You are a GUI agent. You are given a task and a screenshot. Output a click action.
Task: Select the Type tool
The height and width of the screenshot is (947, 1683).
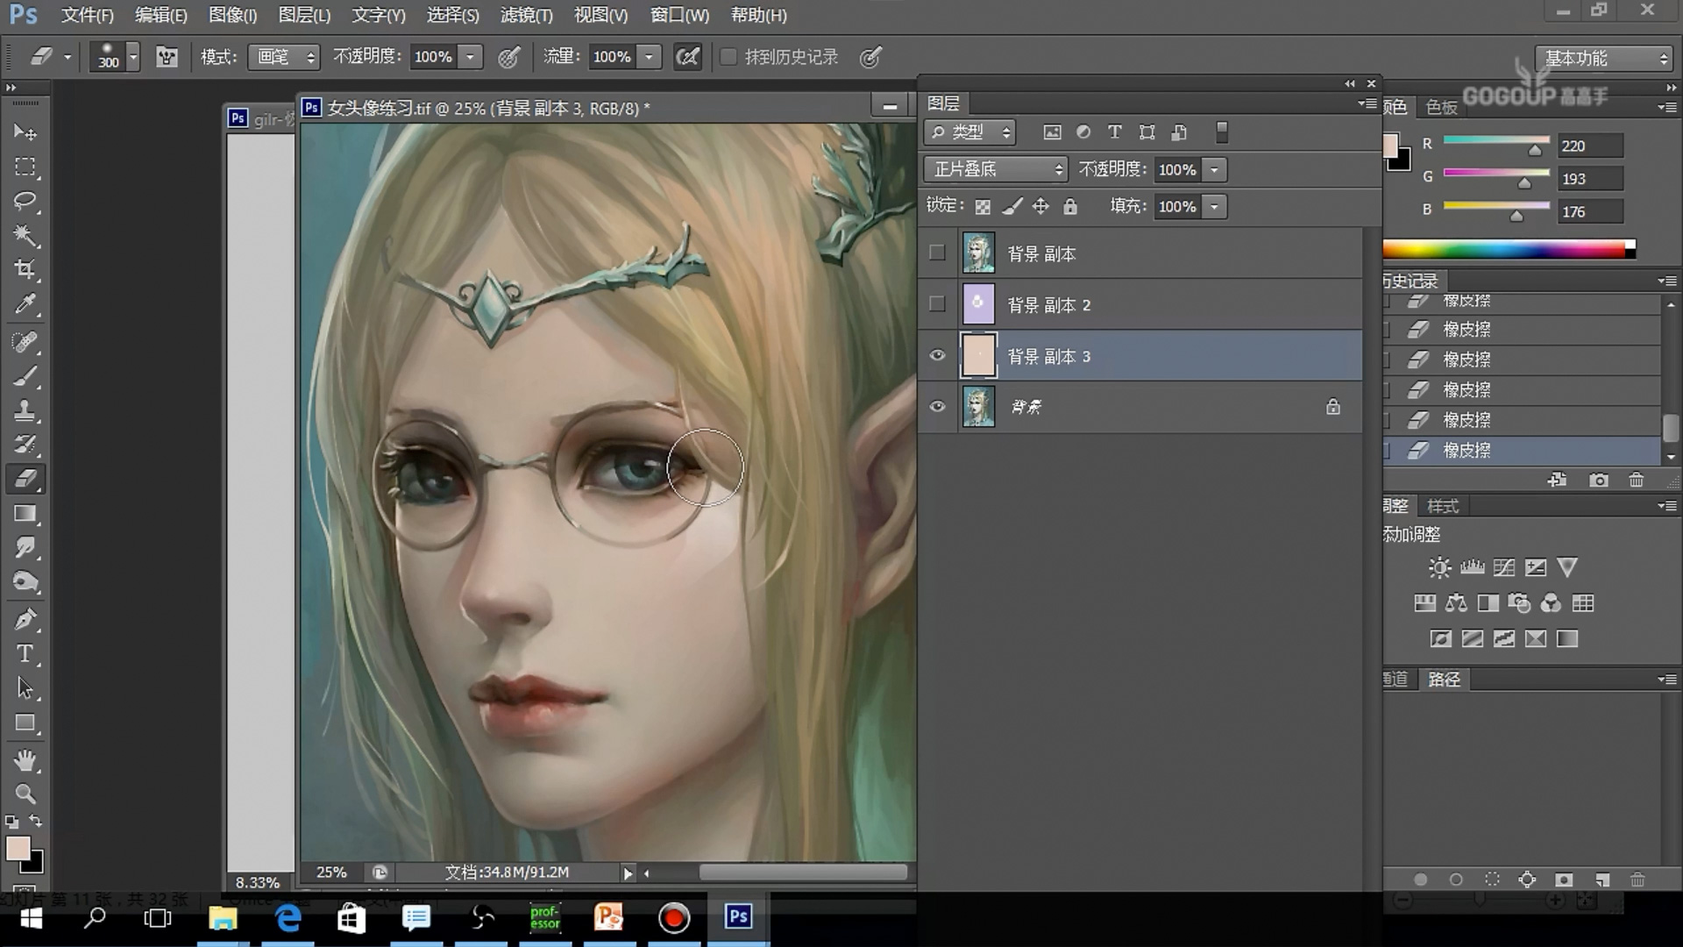[x=25, y=653]
